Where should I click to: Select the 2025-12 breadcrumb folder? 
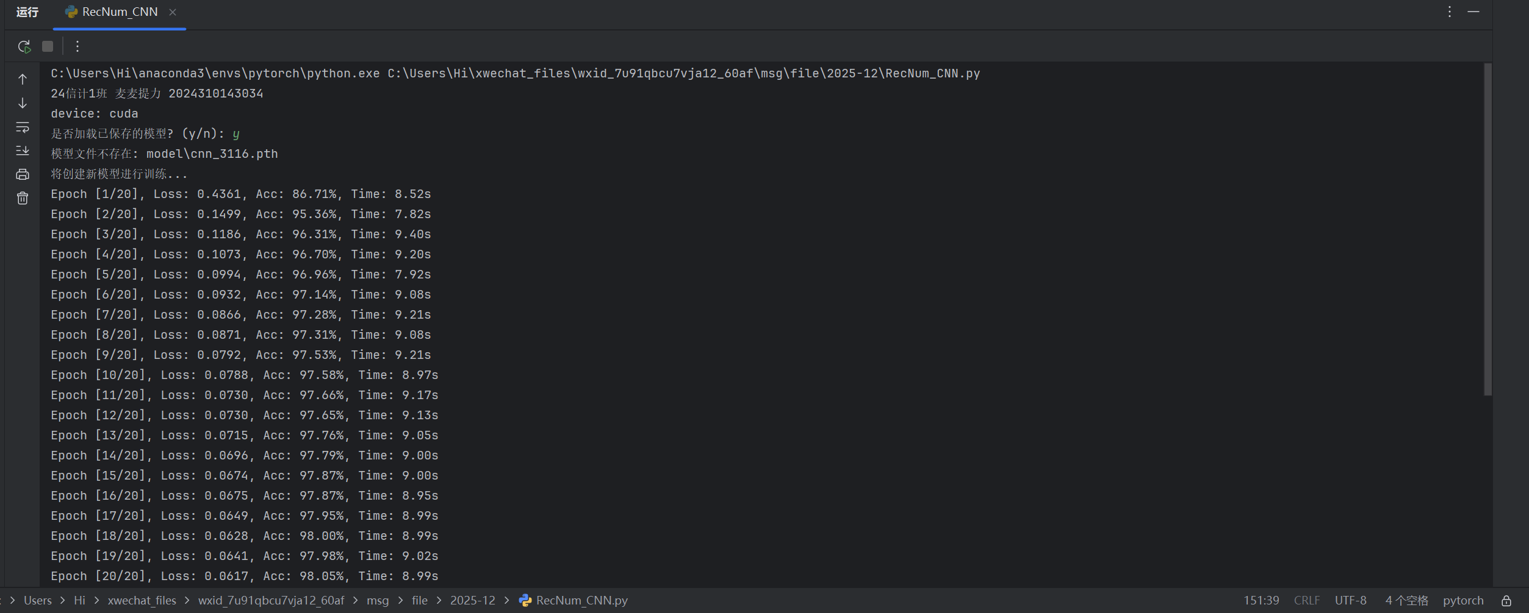[473, 601]
